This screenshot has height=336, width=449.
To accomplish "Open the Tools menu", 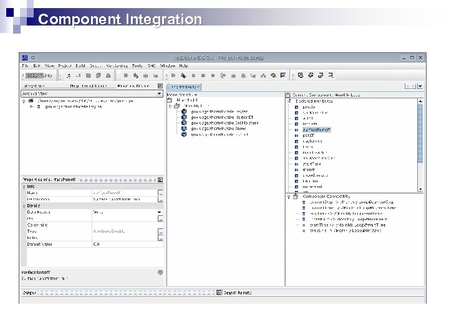I will 137,66.
